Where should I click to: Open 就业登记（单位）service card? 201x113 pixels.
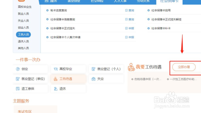point(30,79)
